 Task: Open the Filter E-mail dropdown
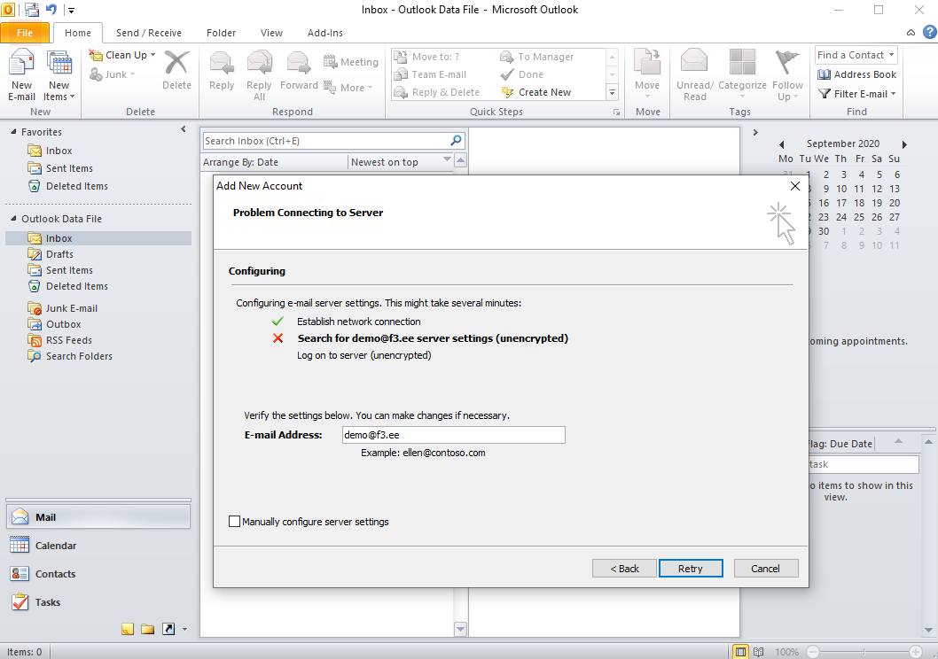[856, 94]
